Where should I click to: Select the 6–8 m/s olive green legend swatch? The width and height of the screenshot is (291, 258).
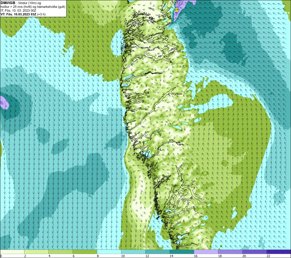pyautogui.click(x=85, y=252)
